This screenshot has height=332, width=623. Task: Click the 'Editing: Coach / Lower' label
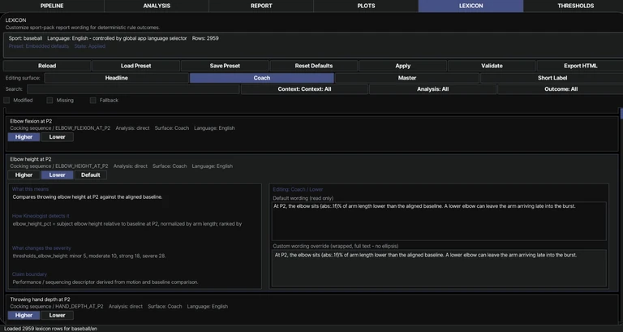298,190
